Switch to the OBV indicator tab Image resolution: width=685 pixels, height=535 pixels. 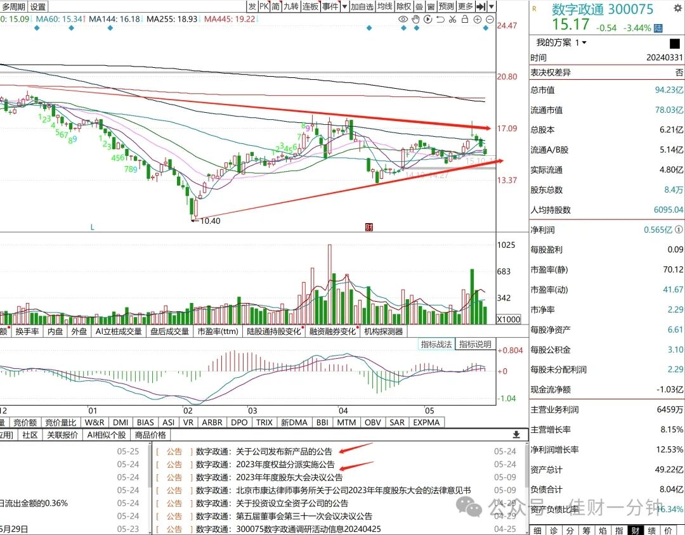click(x=373, y=422)
